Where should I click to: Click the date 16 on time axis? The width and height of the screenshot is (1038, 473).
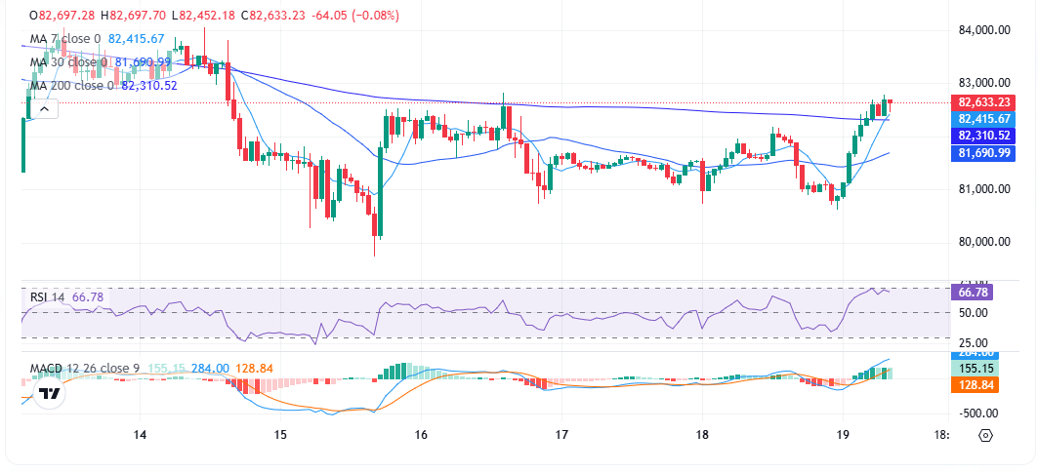[420, 435]
